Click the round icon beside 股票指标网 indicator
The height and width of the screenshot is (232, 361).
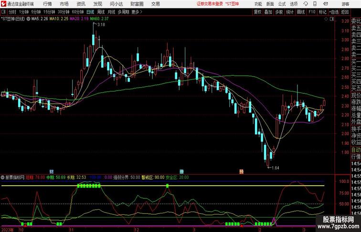click(2, 177)
